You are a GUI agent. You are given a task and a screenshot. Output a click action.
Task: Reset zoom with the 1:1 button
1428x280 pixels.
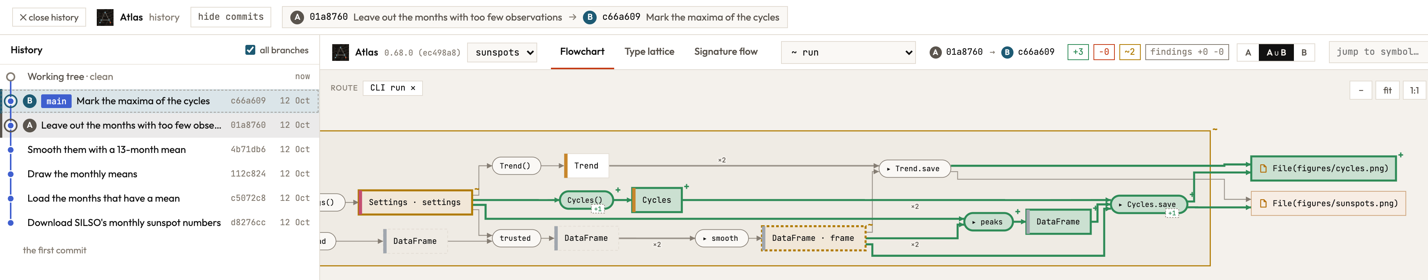point(1414,90)
